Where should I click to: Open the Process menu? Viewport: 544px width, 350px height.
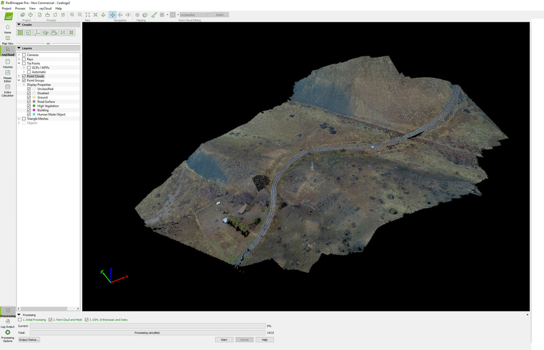[x=20, y=8]
